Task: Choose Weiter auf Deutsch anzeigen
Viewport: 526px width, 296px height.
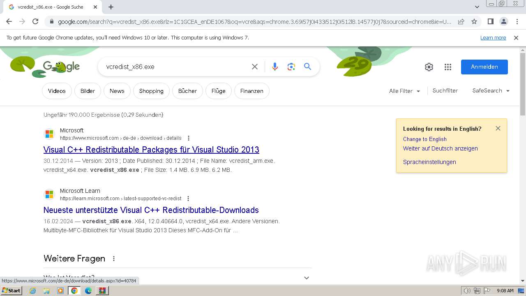Action: [441, 148]
